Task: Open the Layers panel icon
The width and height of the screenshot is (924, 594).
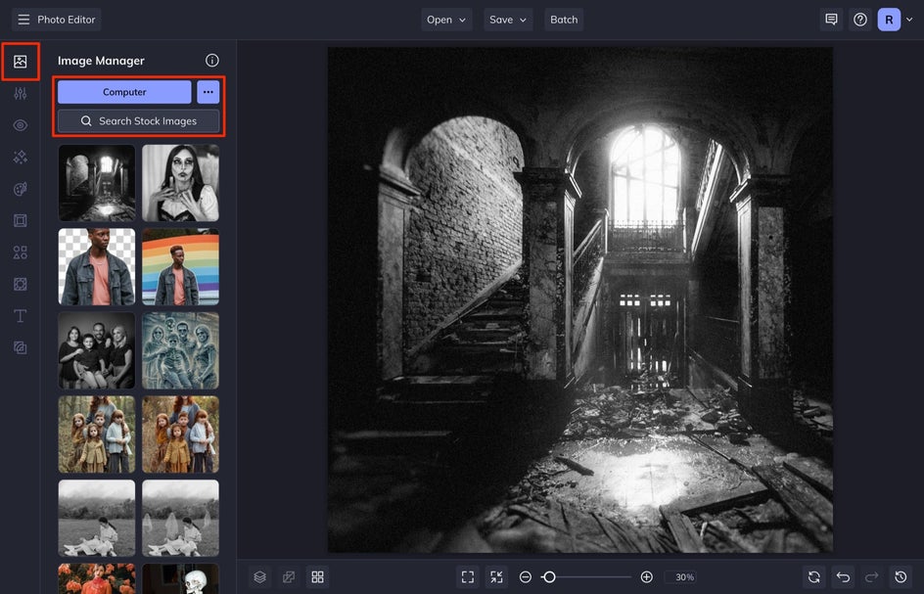Action: coord(260,577)
